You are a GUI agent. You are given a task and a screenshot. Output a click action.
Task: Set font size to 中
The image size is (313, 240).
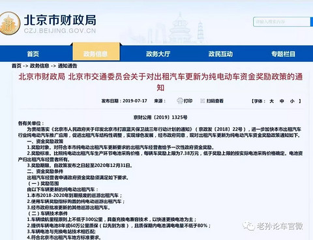click(x=282, y=101)
